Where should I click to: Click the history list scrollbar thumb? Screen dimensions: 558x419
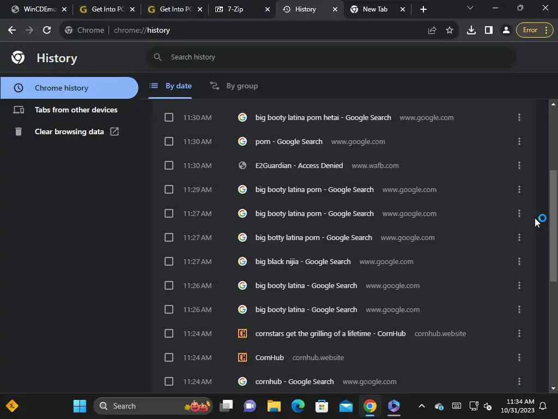(x=553, y=226)
